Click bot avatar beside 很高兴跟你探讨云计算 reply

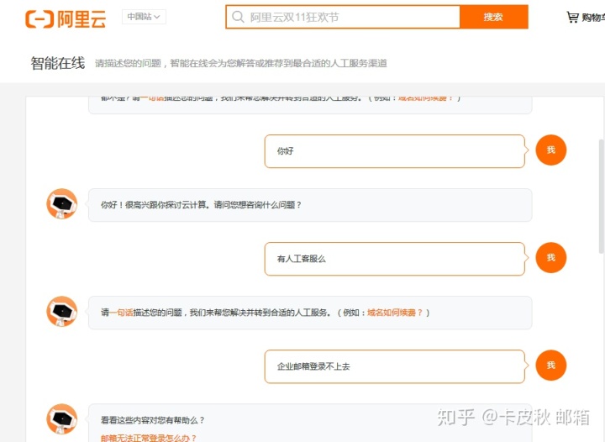[x=62, y=204]
